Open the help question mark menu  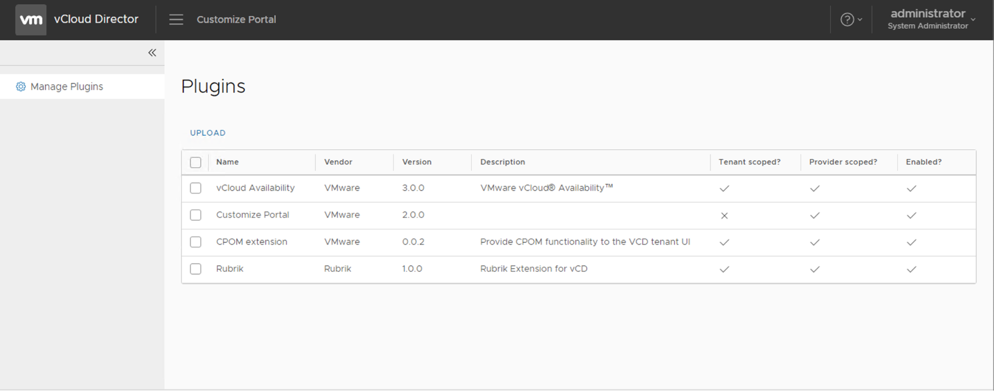(851, 19)
